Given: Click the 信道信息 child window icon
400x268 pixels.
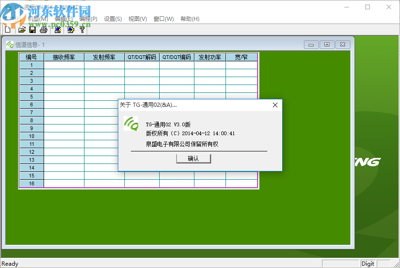Looking at the screenshot, I should tap(10, 45).
